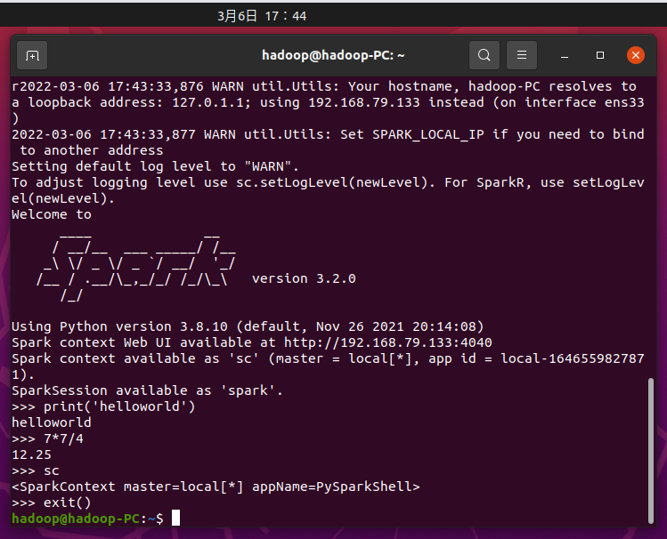Screen dimensions: 667x539
Task: Click the 'Using Python version 3.8.10' line
Action: 248,326
